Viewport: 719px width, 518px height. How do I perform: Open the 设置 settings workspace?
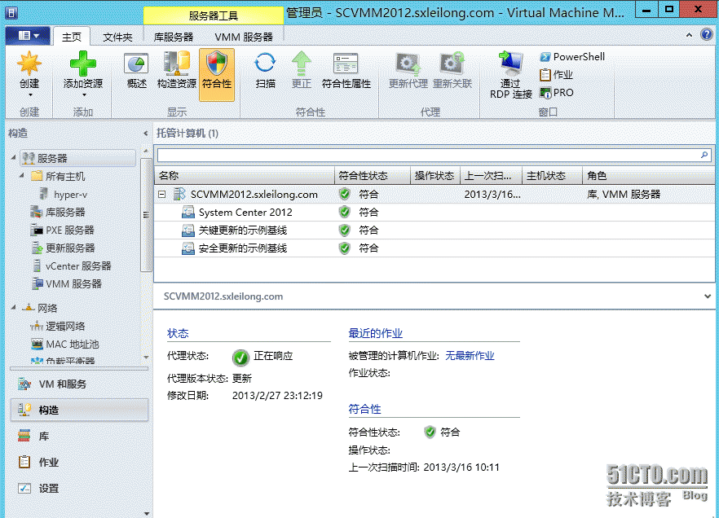coord(79,488)
